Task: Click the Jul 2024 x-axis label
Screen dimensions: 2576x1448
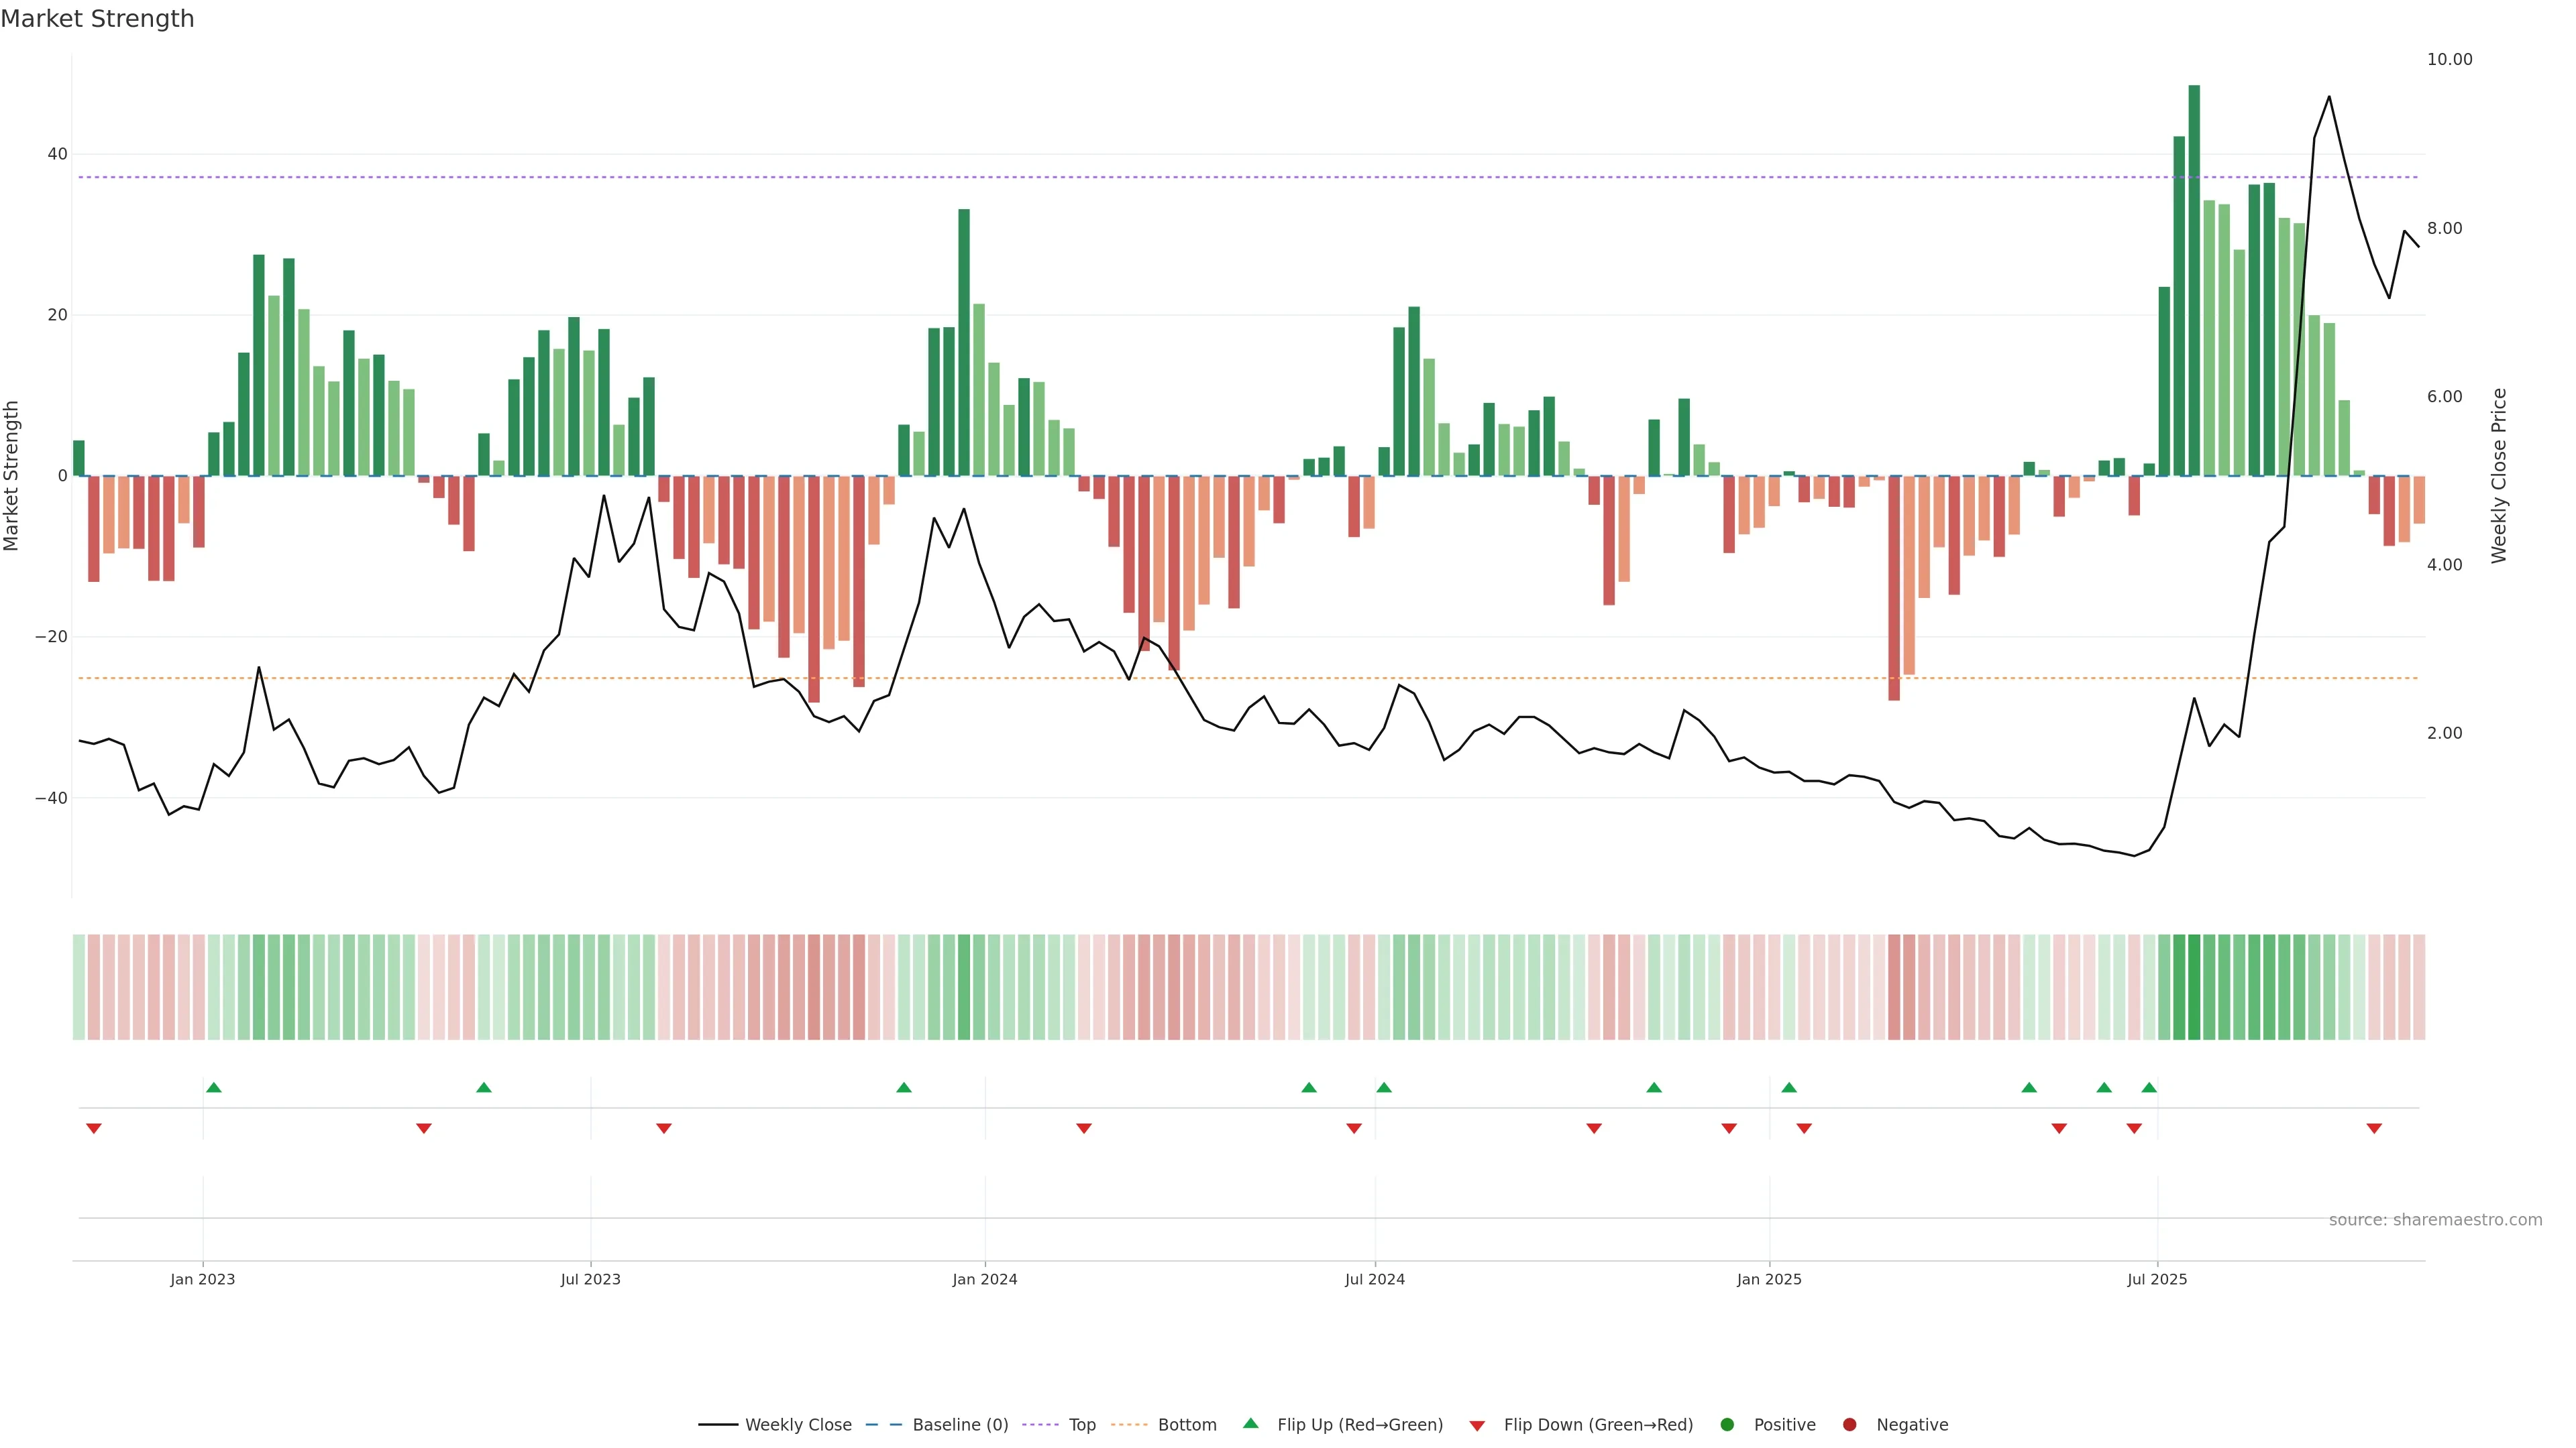Action: (x=1374, y=1279)
